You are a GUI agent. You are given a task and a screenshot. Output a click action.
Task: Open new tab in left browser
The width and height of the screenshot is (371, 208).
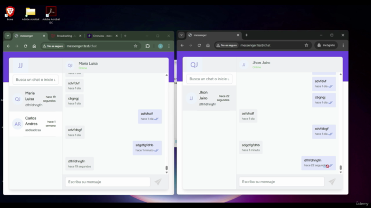[x=125, y=36]
